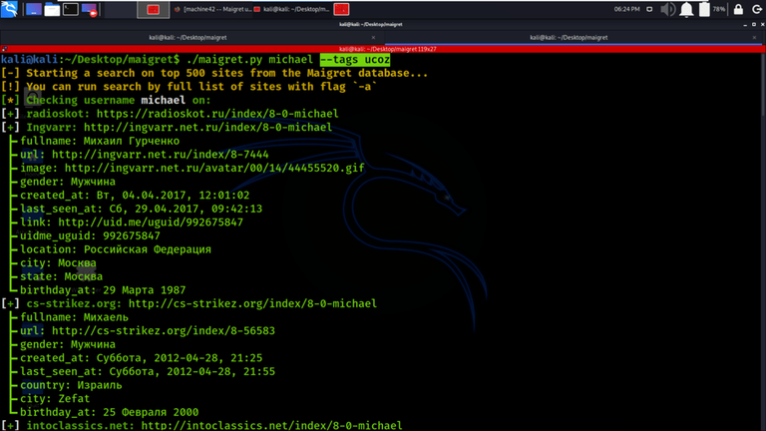The height and width of the screenshot is (431, 766).
Task: Click 'last_seen_at: Сб, 29.04.2017' line
Action: coord(142,210)
